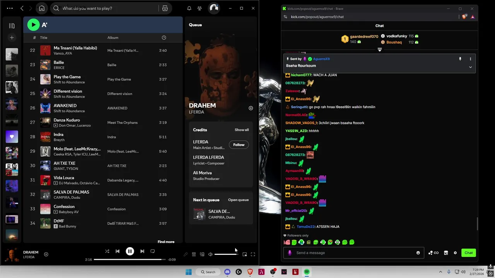
Task: Click Find more below the track list
Action: click(166, 242)
